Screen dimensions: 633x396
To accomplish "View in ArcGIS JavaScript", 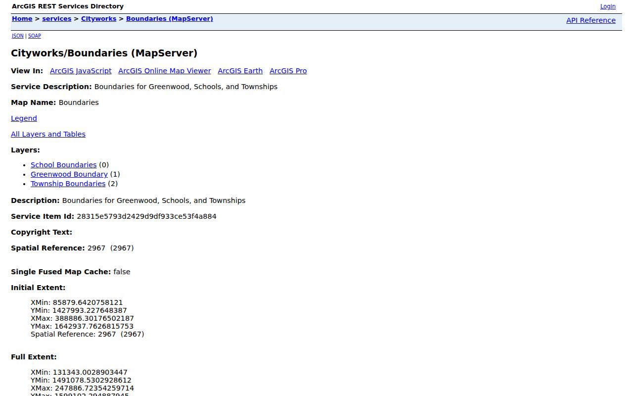I will click(81, 71).
